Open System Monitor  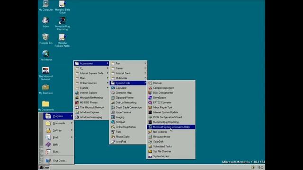tap(171, 156)
